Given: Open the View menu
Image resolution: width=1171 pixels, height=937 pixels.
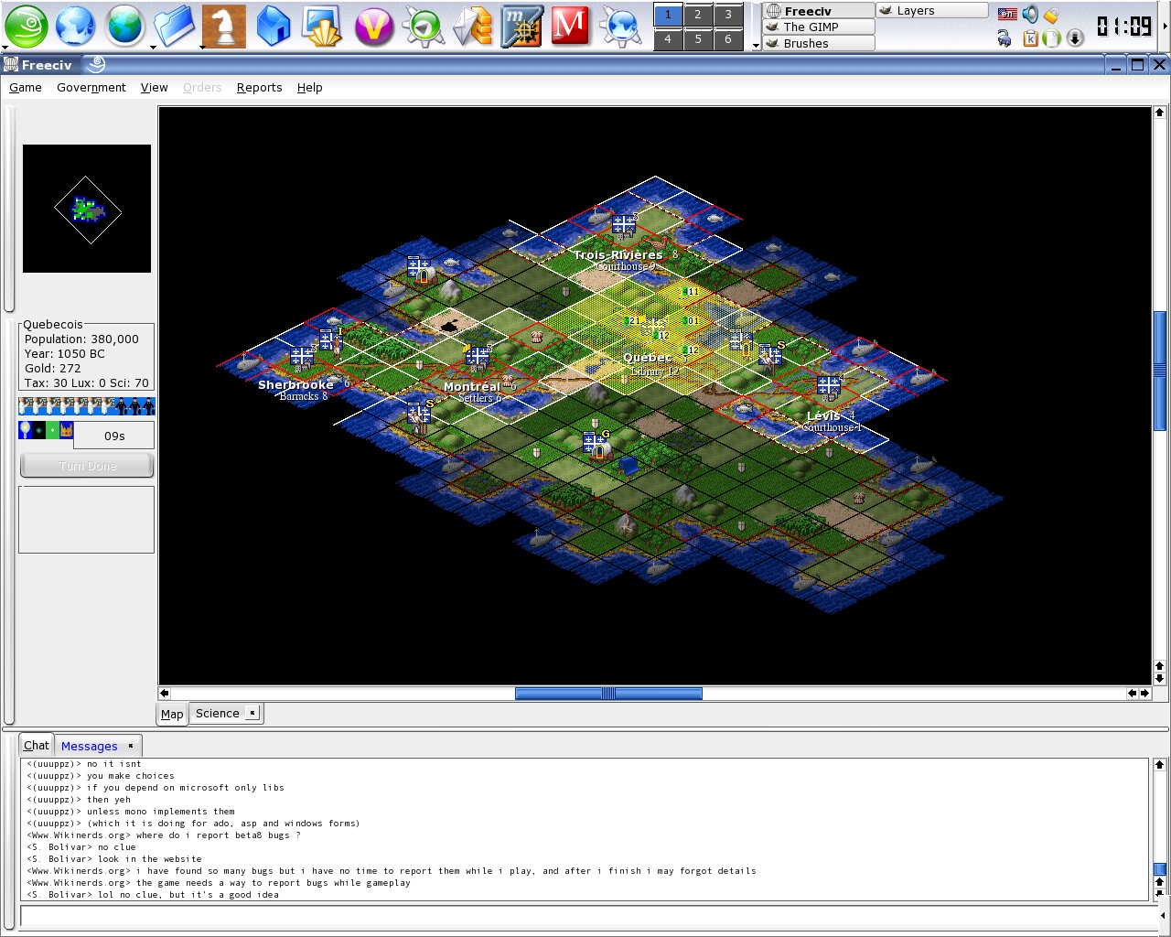Looking at the screenshot, I should [154, 88].
